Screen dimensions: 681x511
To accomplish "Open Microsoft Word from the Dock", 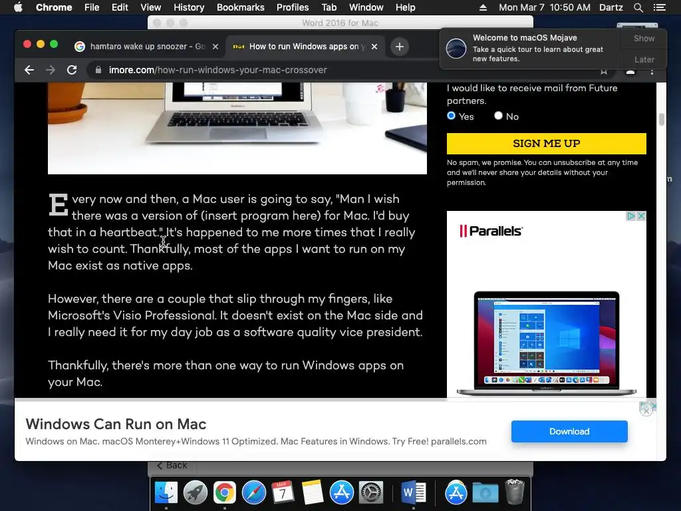I will pos(413,492).
